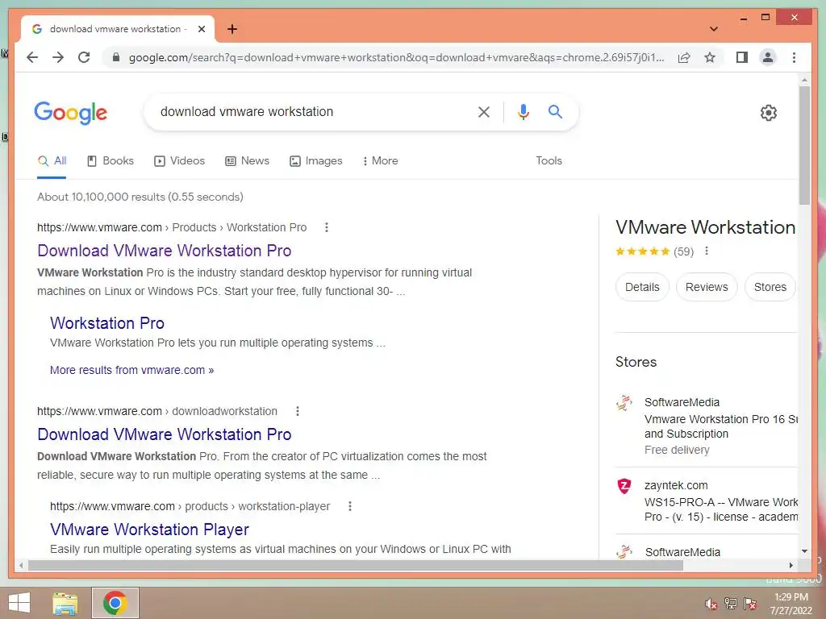Click the search query input field
826x619 pixels.
(311, 111)
